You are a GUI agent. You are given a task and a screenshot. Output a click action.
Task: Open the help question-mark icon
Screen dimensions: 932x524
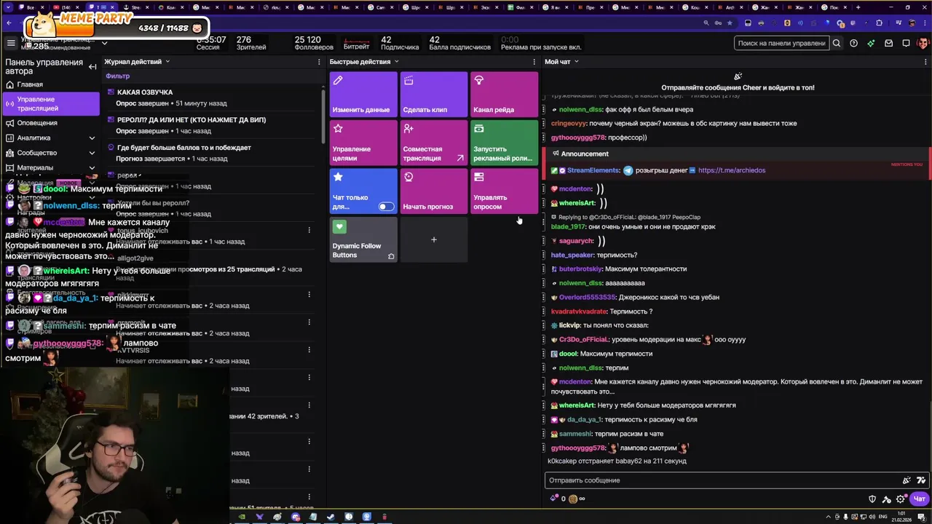[x=854, y=43]
